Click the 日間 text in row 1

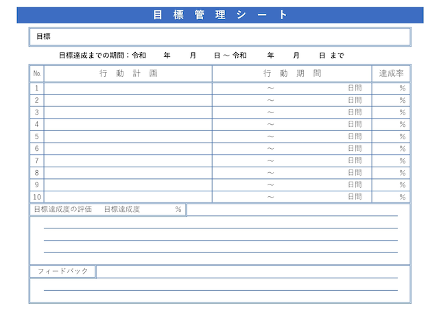(355, 88)
